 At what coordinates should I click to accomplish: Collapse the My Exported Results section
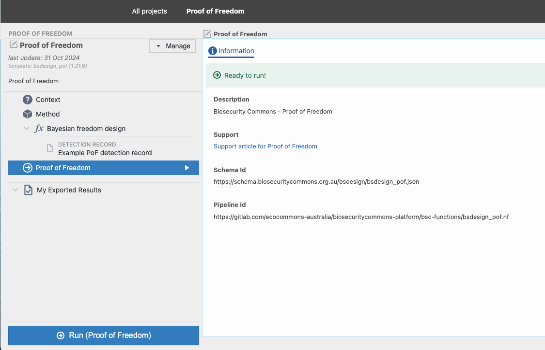point(16,190)
